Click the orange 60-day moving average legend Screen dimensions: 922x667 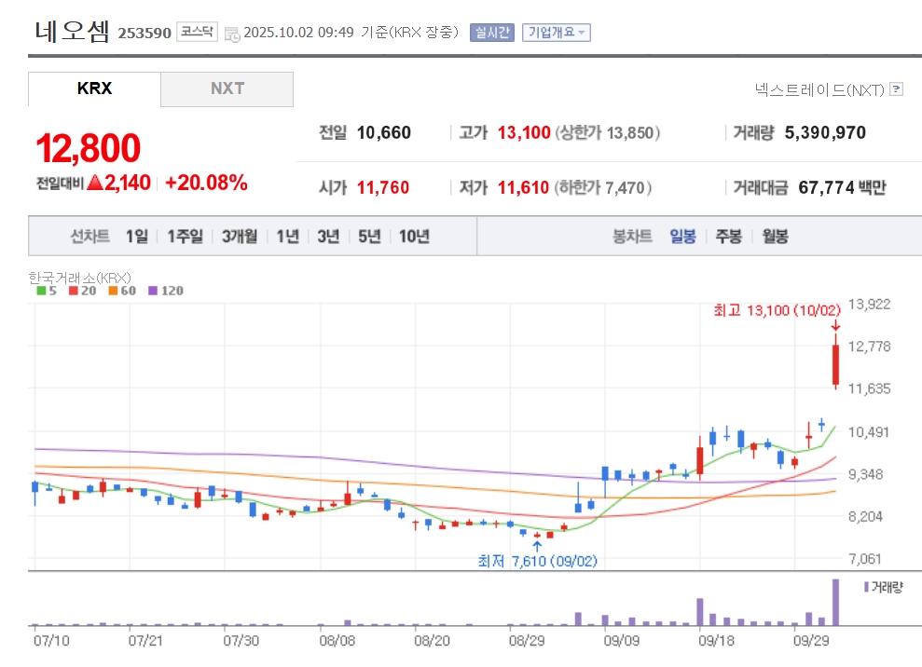pyautogui.click(x=122, y=291)
